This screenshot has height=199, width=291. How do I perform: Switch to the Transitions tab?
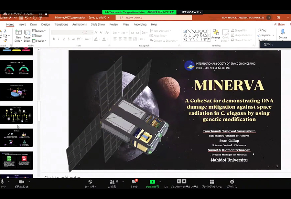pyautogui.click(x=61, y=25)
